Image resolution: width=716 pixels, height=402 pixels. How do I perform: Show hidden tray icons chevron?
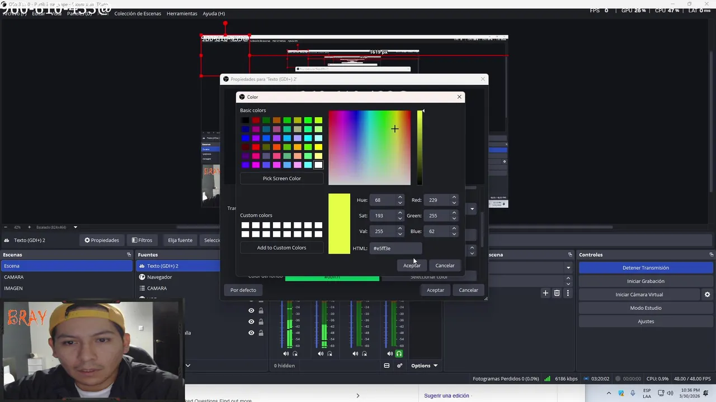tap(609, 393)
